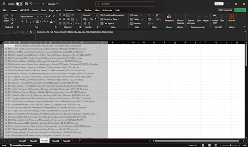Open the font size 11 dropdown
Screen dimensions: 248x147
pos(46,16)
